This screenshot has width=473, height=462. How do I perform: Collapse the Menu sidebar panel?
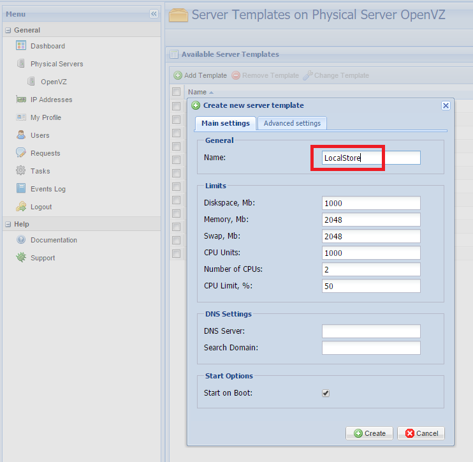tap(154, 13)
